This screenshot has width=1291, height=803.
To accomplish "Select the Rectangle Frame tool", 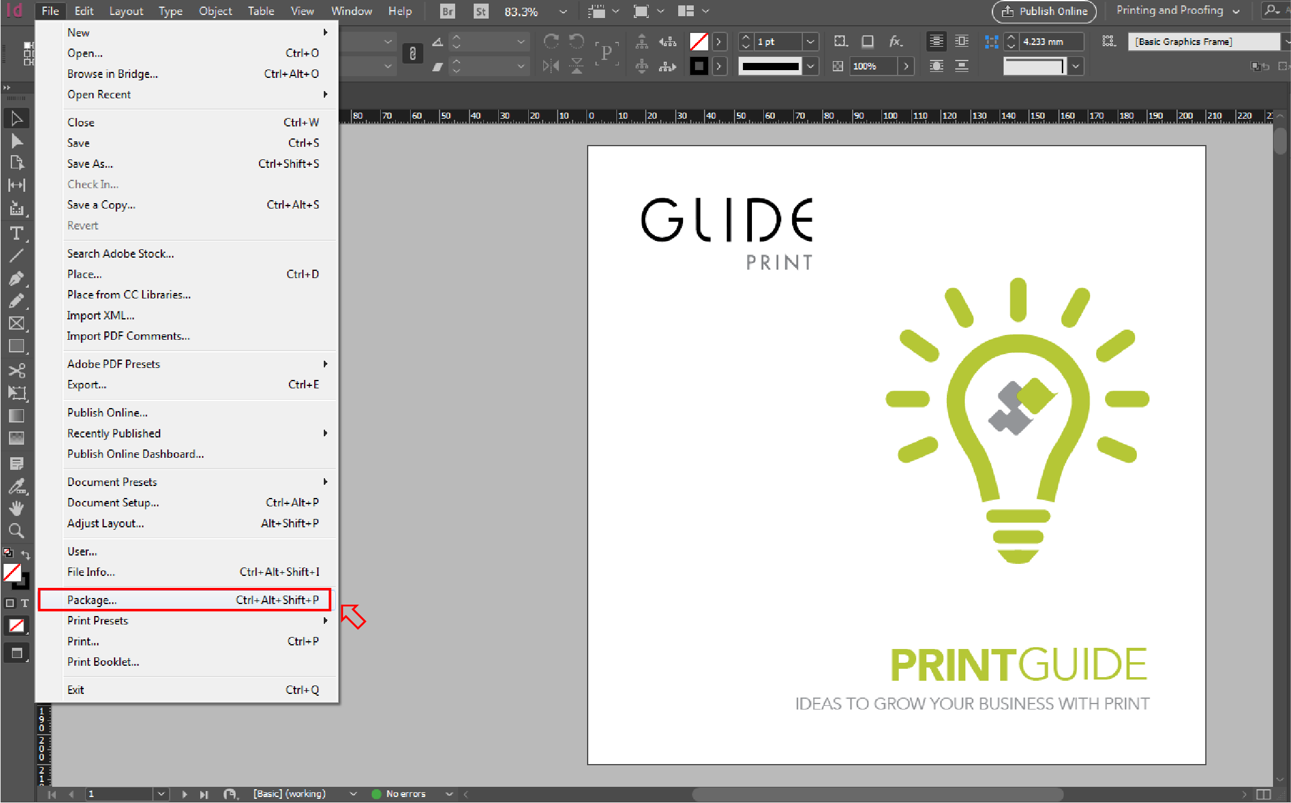I will [17, 324].
